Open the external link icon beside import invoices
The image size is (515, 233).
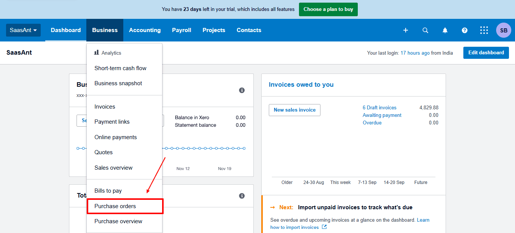[324, 227]
